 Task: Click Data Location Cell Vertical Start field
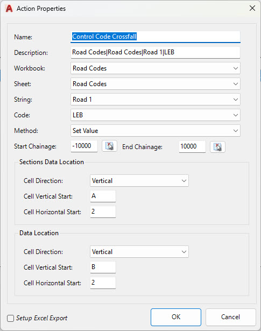[x=103, y=267]
